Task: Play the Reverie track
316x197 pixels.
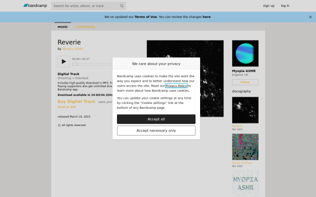Action: click(64, 61)
